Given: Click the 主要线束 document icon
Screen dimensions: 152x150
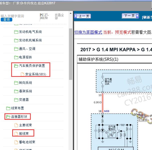Looking at the screenshot, I should [x=16, y=125].
